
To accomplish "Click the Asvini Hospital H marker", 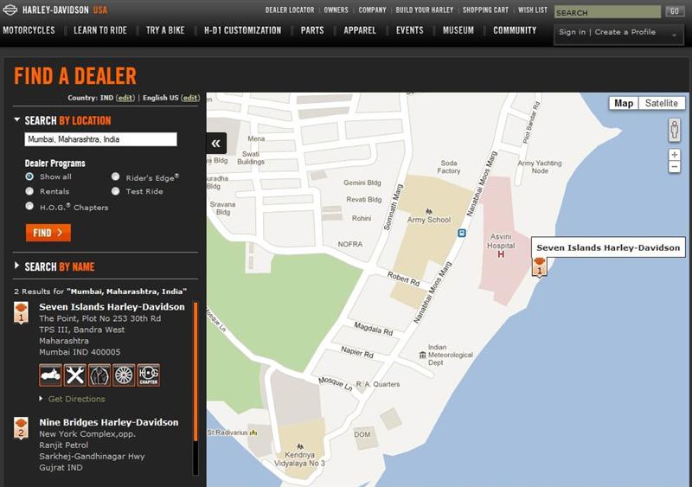I will point(501,254).
